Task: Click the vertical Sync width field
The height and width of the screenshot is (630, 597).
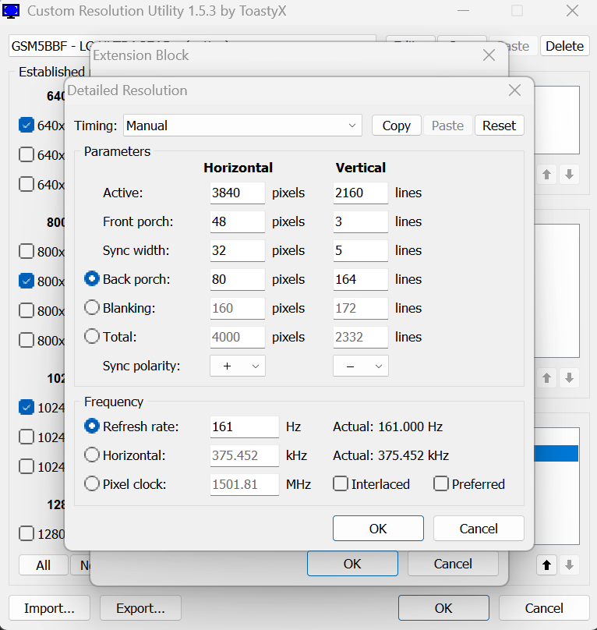Action: coord(360,251)
